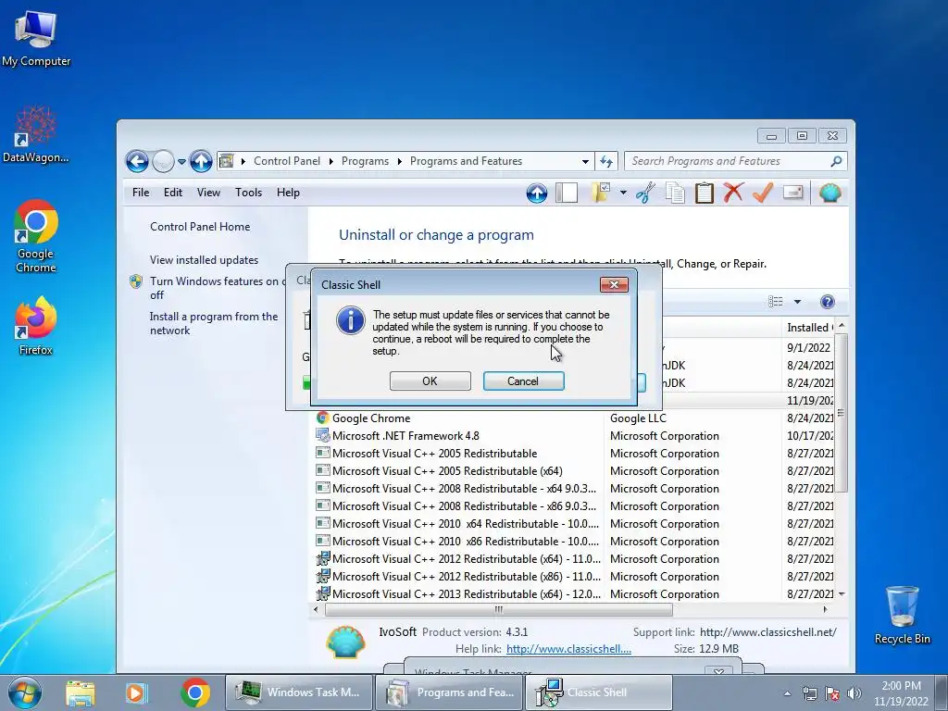Click the Action Center flag tray icon
The width and height of the screenshot is (948, 711).
(x=832, y=693)
